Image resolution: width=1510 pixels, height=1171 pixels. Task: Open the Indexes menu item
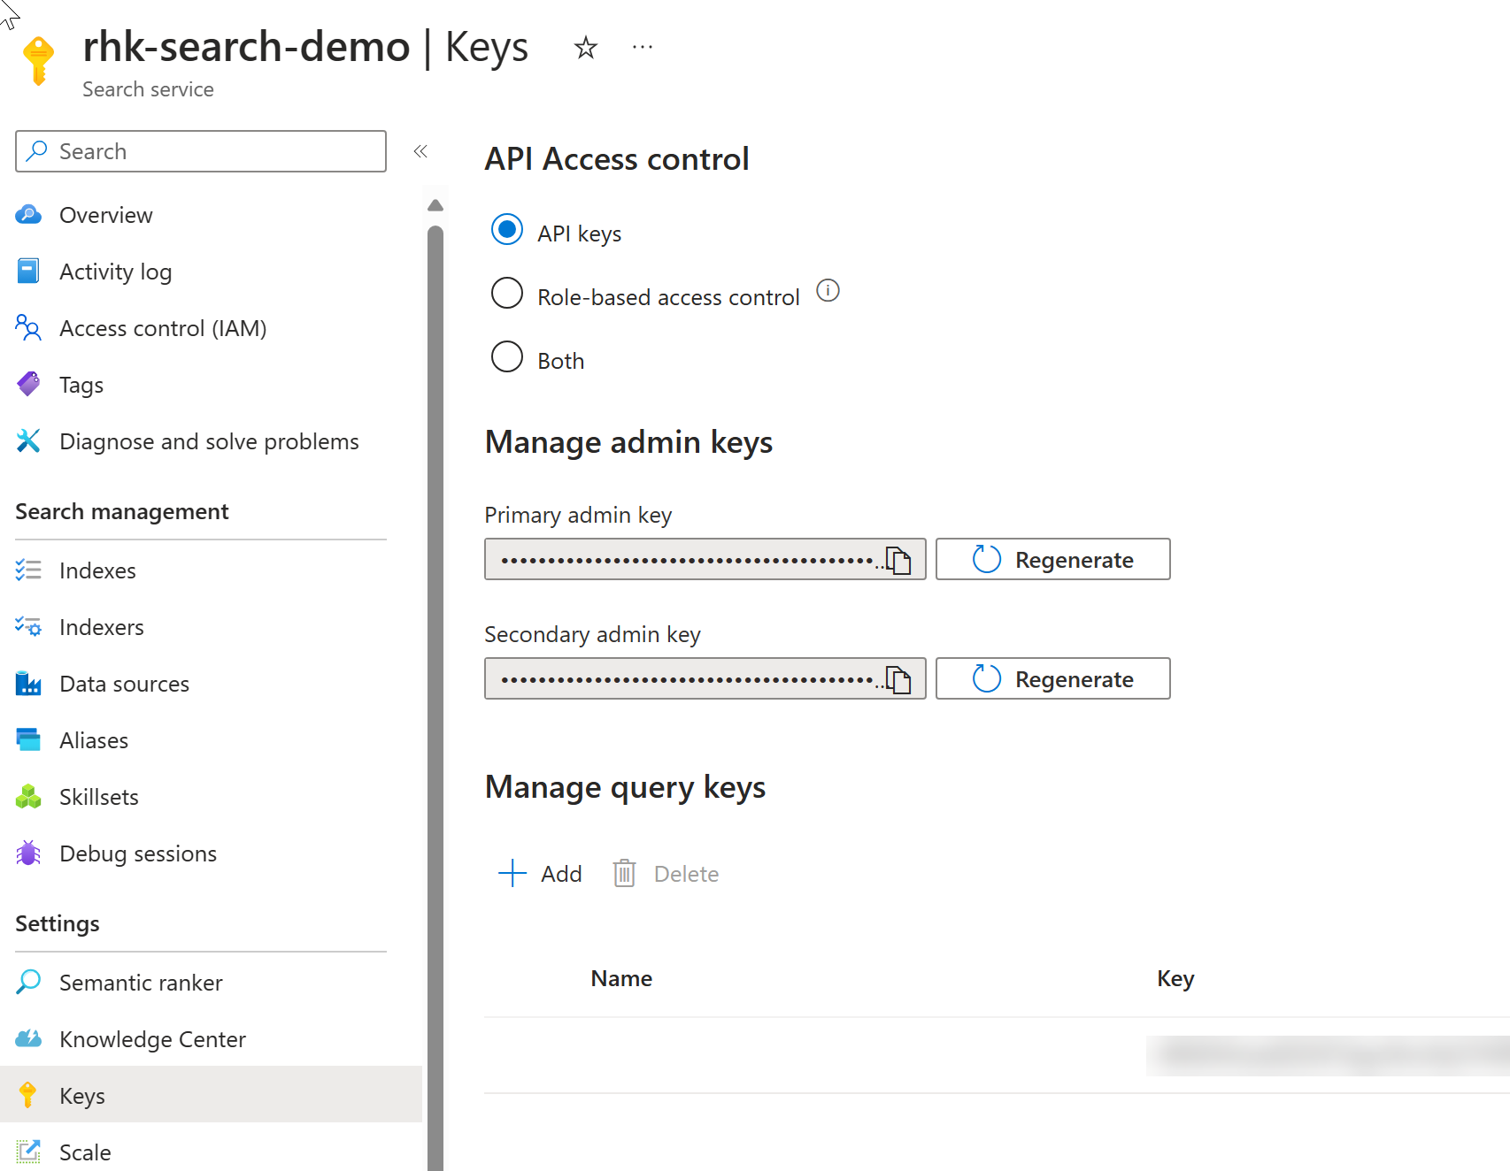(x=97, y=570)
